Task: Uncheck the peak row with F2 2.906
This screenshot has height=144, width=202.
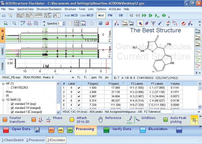Action: pos(79,92)
